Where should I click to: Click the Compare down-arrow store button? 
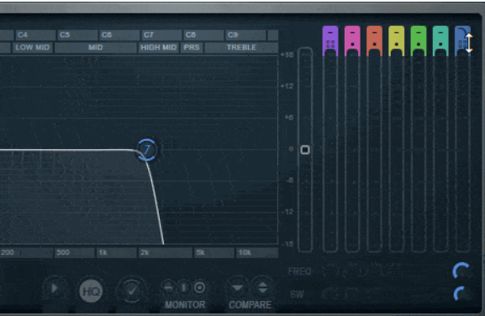click(237, 288)
